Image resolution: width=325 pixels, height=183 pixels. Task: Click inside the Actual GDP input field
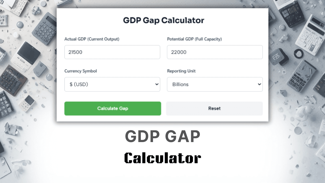coord(112,52)
